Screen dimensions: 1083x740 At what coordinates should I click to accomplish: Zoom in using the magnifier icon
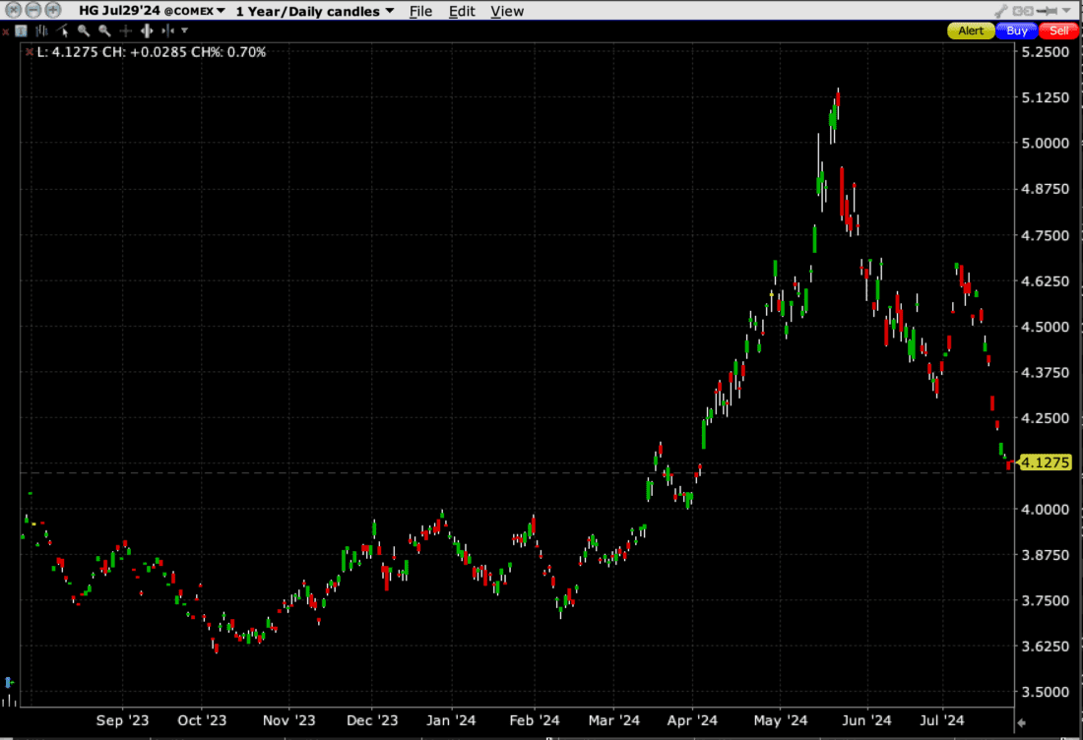click(83, 31)
